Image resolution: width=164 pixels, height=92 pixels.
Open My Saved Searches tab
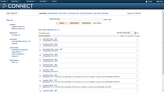tap(87, 13)
